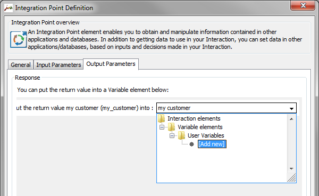Select User Variables label in tree
The image size is (319, 196).
(x=206, y=135)
